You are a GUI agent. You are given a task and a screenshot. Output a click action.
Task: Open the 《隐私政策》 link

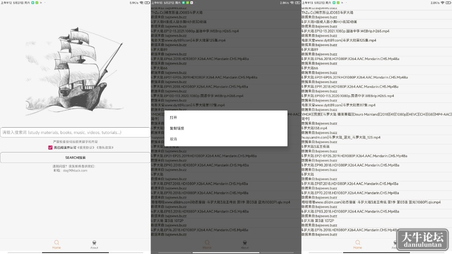coord(105,148)
